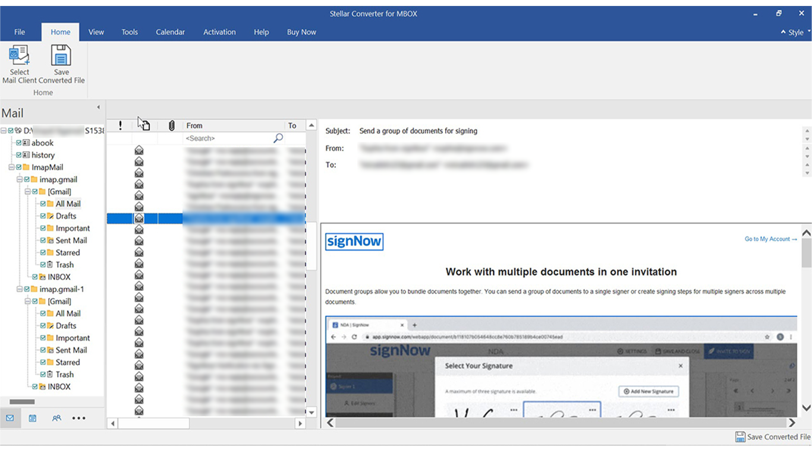Viewport: 812px width, 456px height.
Task: Click the email list scroll up arrow
Action: click(311, 125)
